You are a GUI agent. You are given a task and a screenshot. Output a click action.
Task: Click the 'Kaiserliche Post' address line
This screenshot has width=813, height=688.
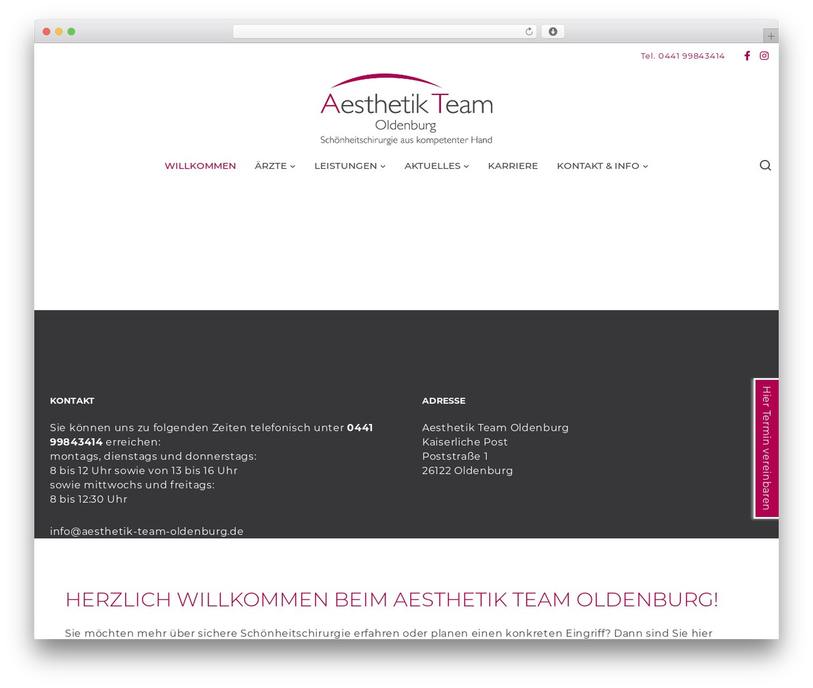point(465,442)
